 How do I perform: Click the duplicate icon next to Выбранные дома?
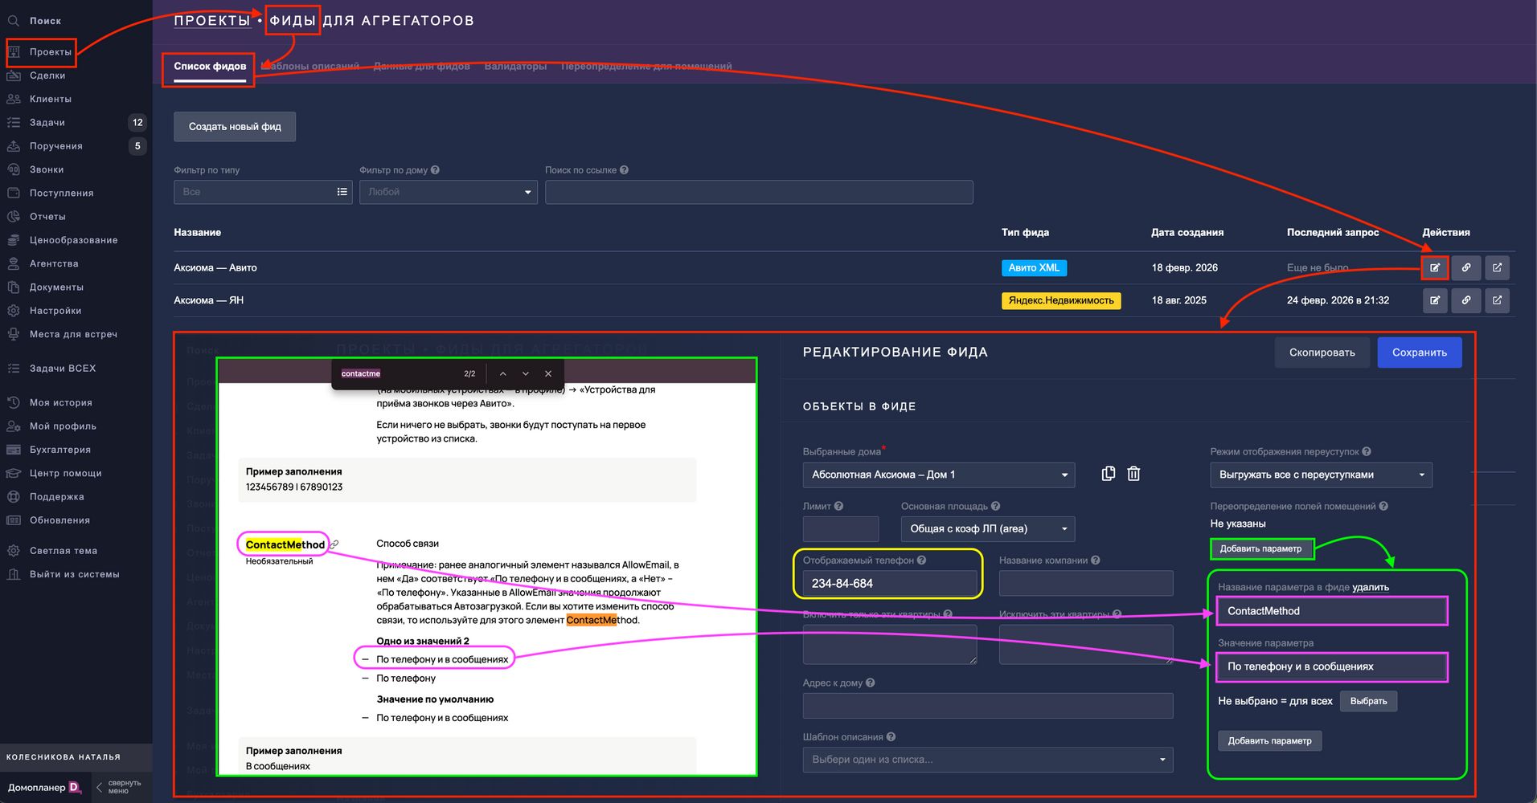tap(1108, 474)
